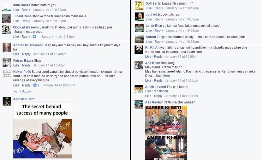Open Ashraf Zargar's profile name link
The image size is (262, 161).
[x=156, y=37]
